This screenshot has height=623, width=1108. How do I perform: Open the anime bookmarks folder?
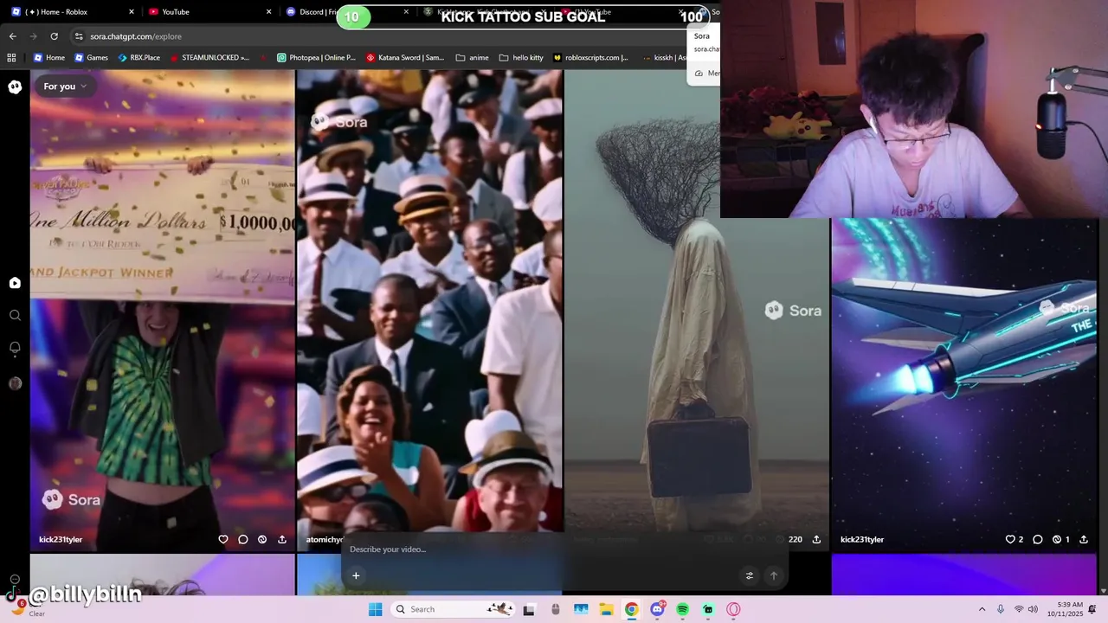point(472,58)
